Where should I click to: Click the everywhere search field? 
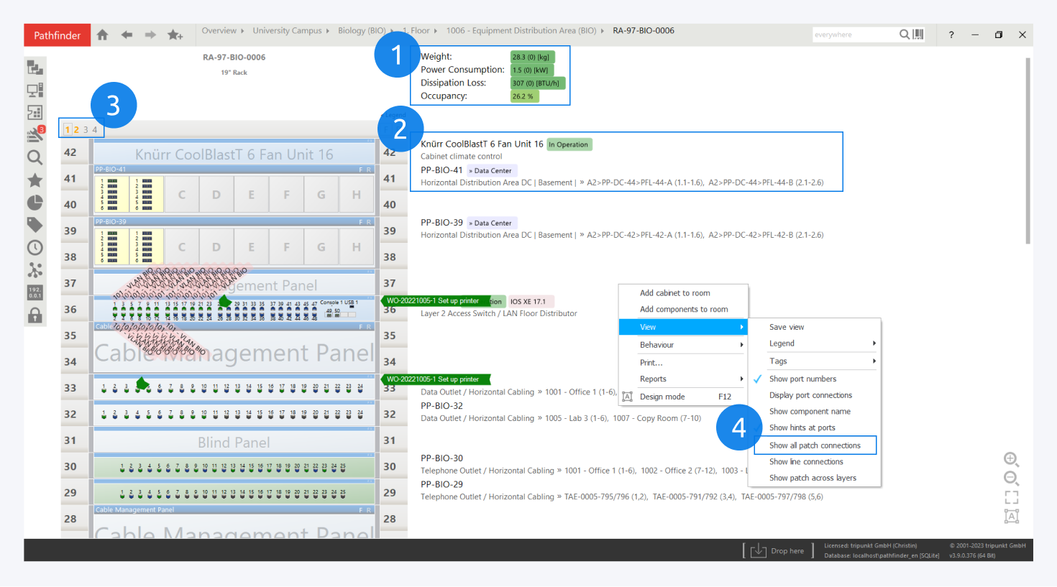[x=854, y=34]
